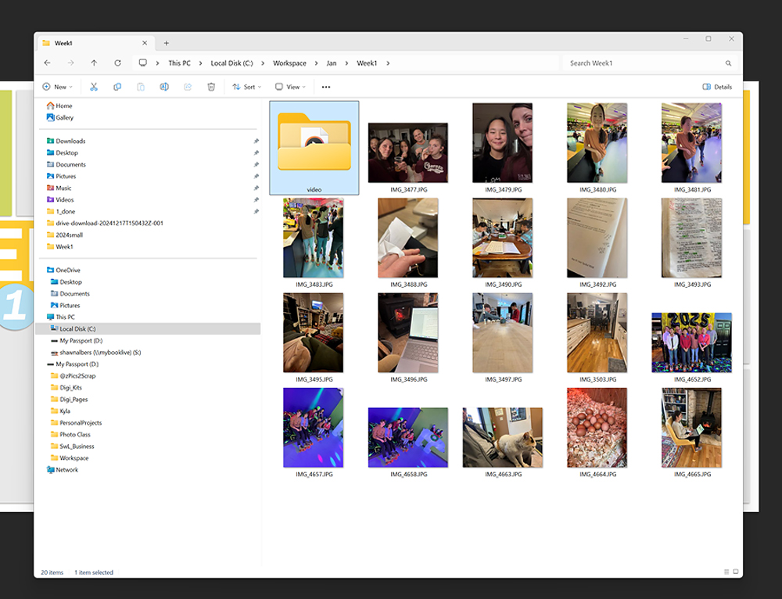Image resolution: width=782 pixels, height=599 pixels.
Task: Click the IMG_4665.JPG file name
Action: pyautogui.click(x=692, y=475)
